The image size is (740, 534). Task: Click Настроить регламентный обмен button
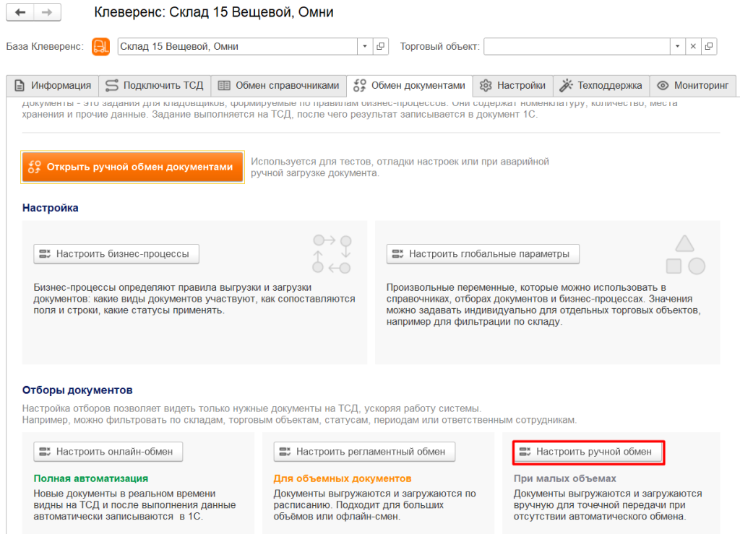tap(364, 452)
